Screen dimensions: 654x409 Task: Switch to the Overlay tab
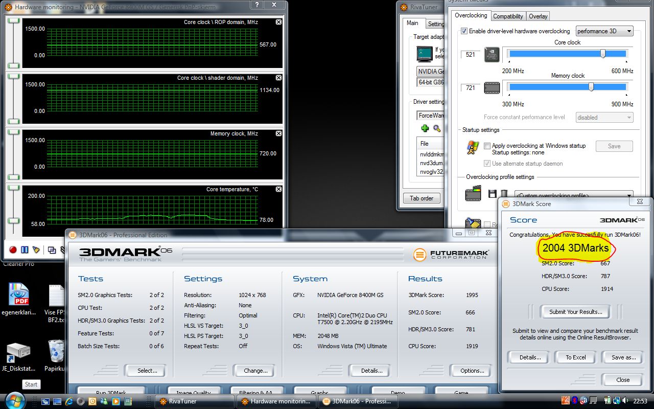[x=538, y=16]
